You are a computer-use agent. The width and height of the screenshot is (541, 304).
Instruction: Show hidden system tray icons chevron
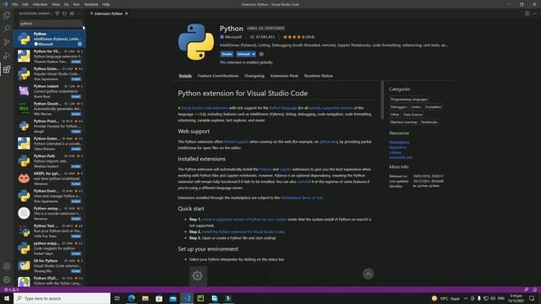pos(466,298)
